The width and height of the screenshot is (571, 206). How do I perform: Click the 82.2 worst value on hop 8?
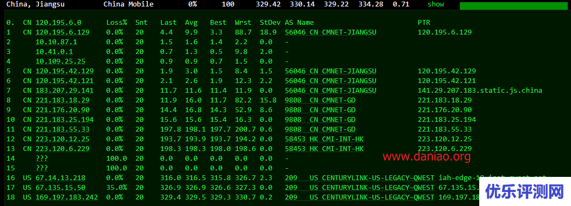tap(243, 100)
